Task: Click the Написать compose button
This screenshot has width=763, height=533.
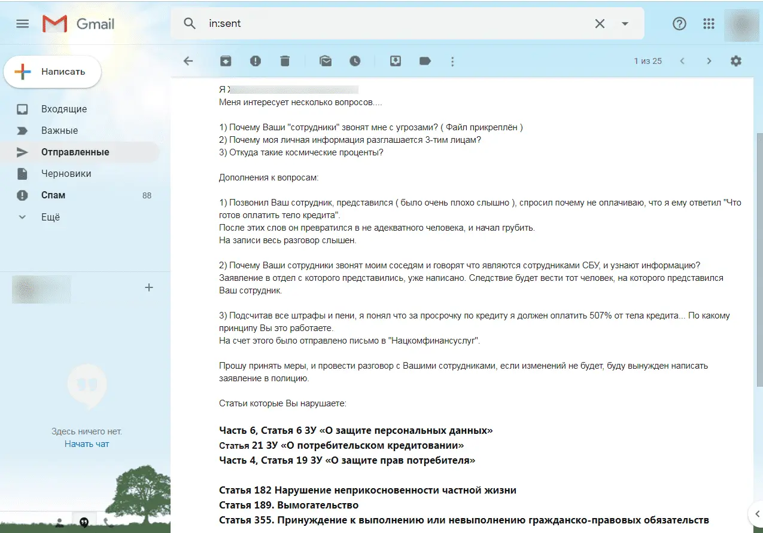Action: click(x=53, y=72)
